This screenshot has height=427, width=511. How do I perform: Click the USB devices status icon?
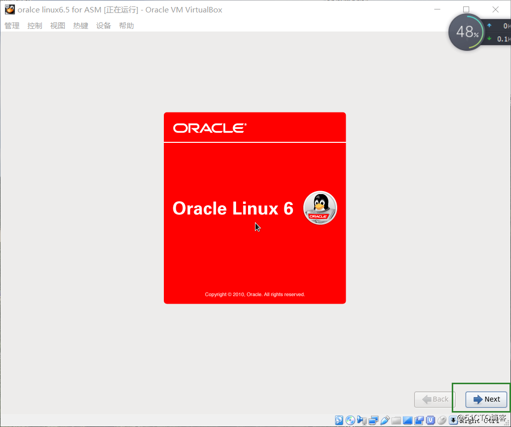385,420
